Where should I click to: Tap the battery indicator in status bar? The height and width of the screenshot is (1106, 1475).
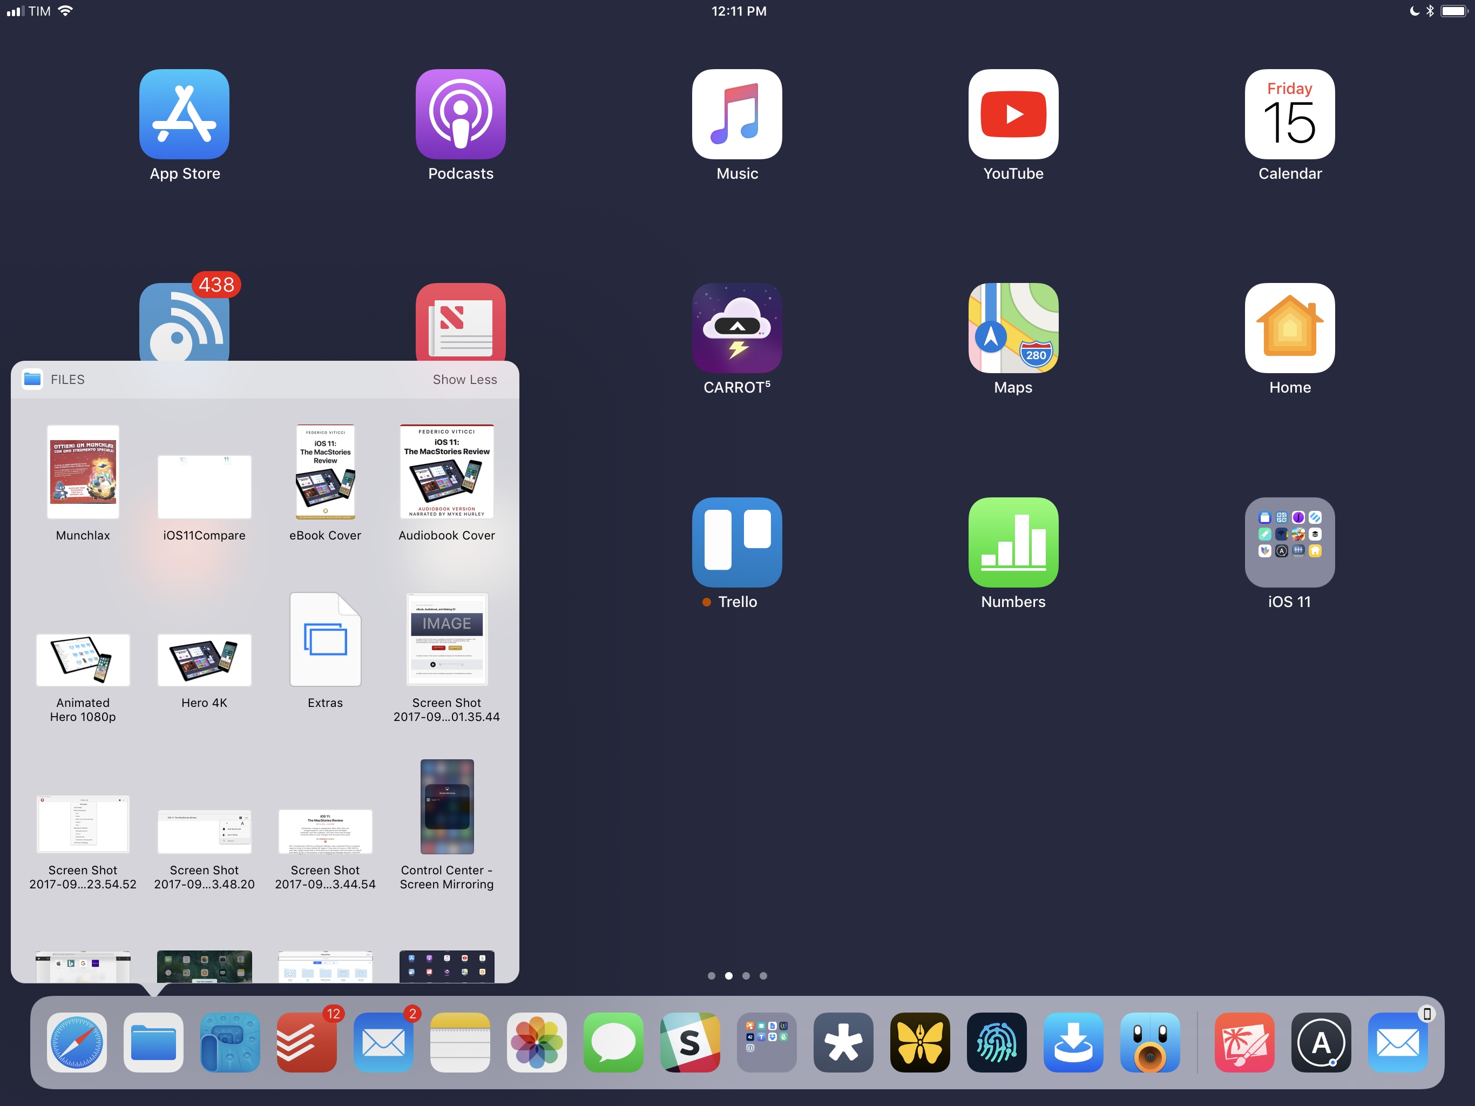pos(1454,11)
